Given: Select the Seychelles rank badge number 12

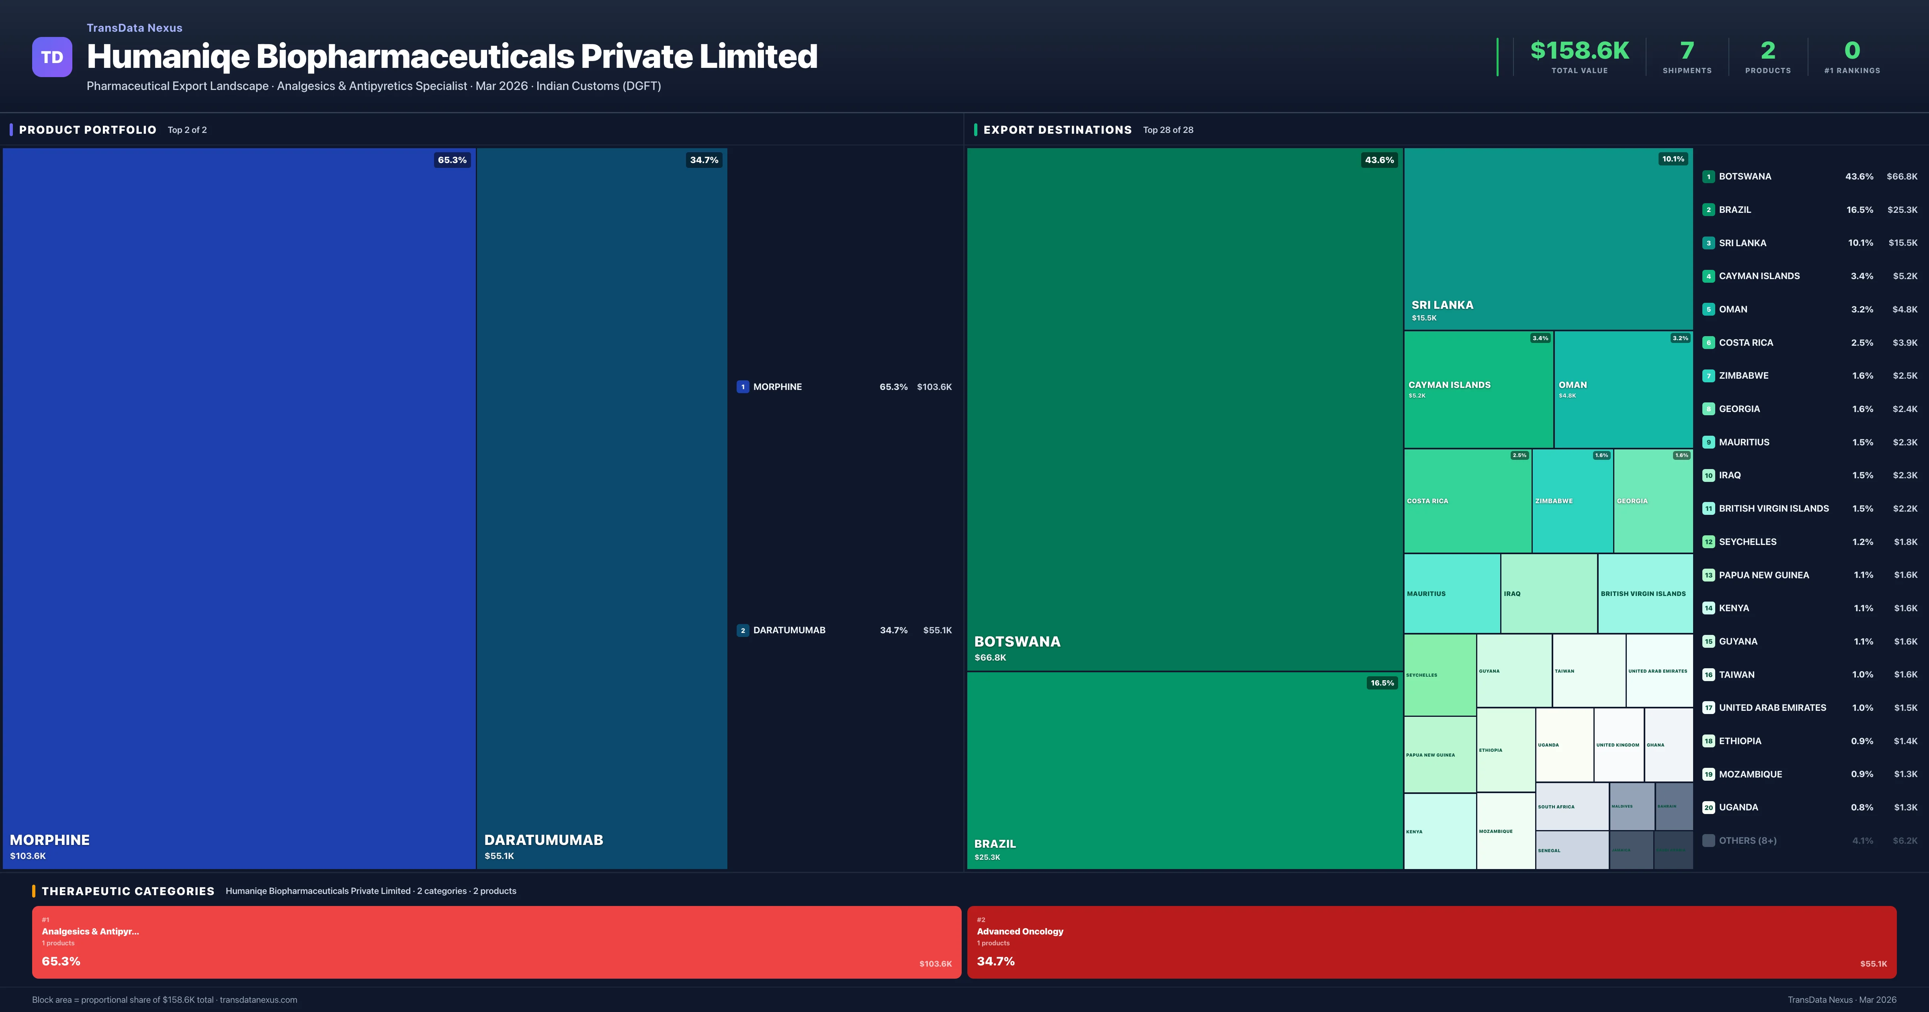Looking at the screenshot, I should pos(1710,541).
